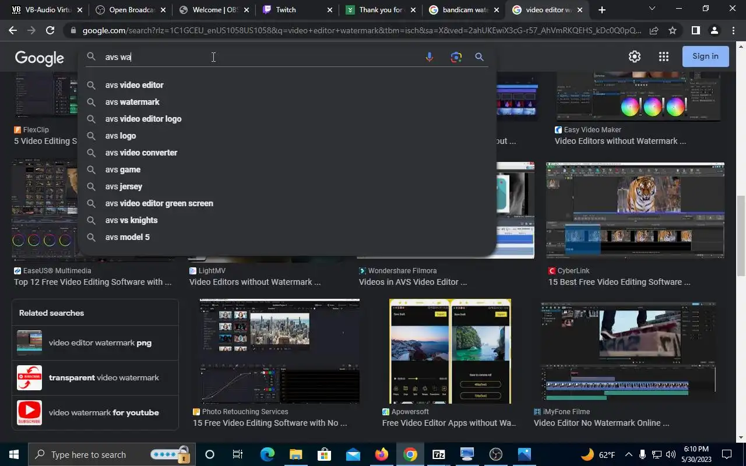Open related search transparent video watermark
Screen dimensions: 746x466
(95, 377)
